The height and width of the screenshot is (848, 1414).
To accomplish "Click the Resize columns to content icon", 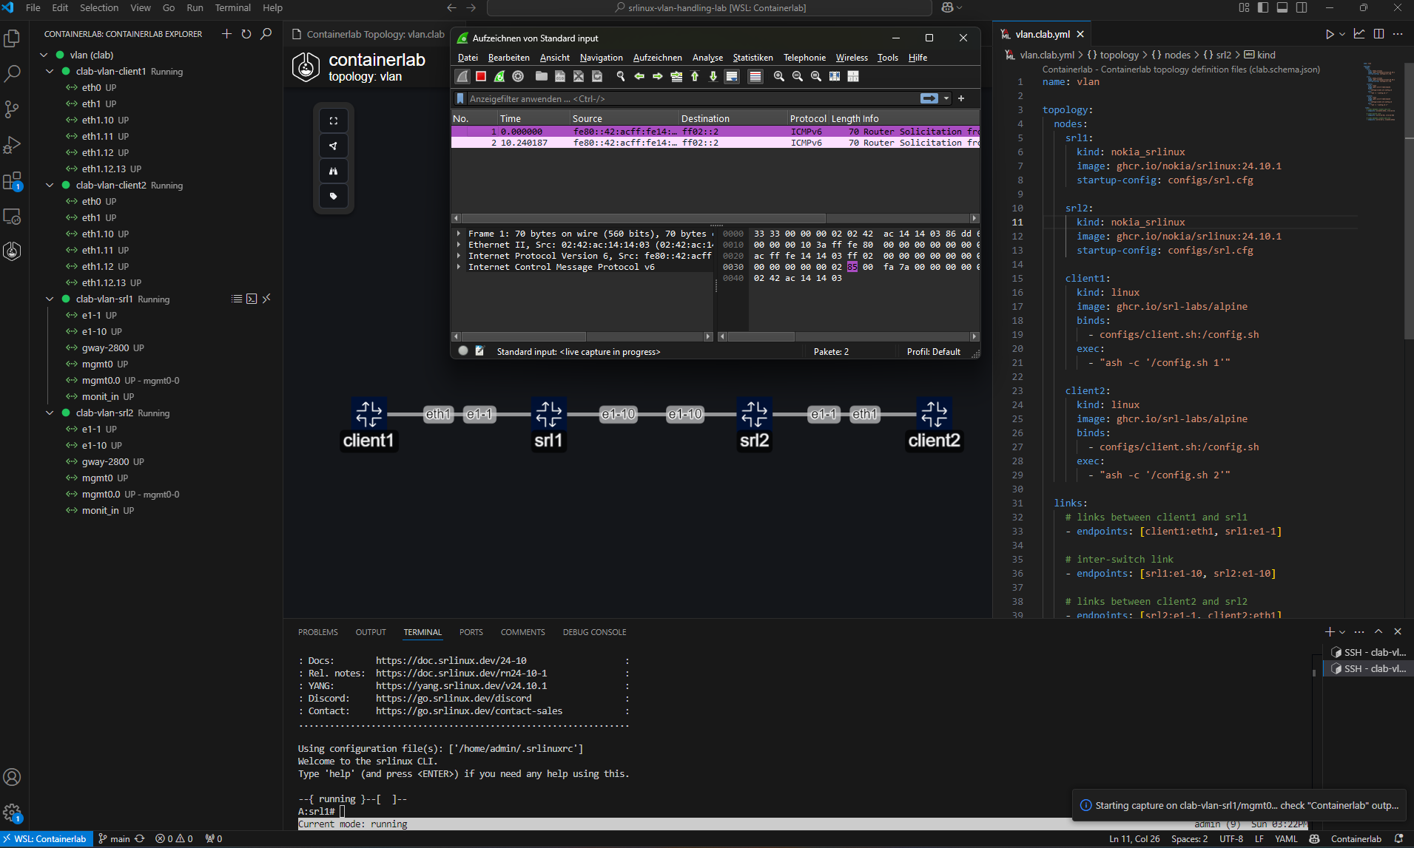I will (x=835, y=76).
